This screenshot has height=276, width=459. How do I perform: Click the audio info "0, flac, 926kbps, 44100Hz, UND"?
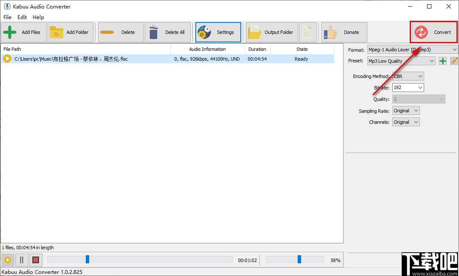click(x=207, y=59)
